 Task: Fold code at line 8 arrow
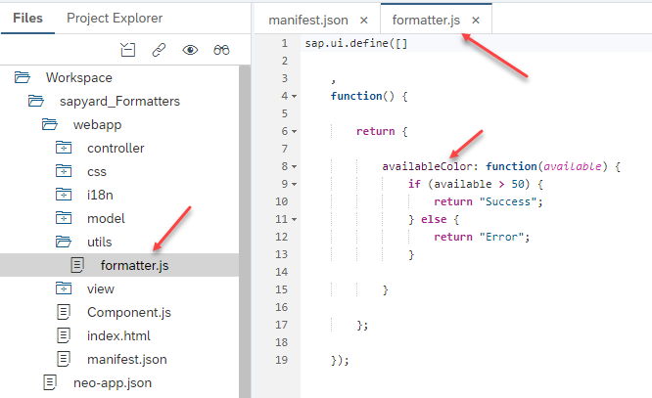[x=294, y=166]
